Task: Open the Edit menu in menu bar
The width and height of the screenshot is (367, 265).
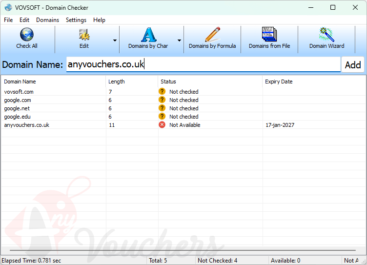Action: tap(24, 20)
